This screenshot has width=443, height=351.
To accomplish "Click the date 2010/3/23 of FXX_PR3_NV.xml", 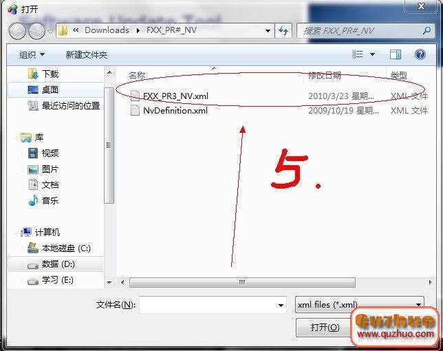I will point(341,96).
